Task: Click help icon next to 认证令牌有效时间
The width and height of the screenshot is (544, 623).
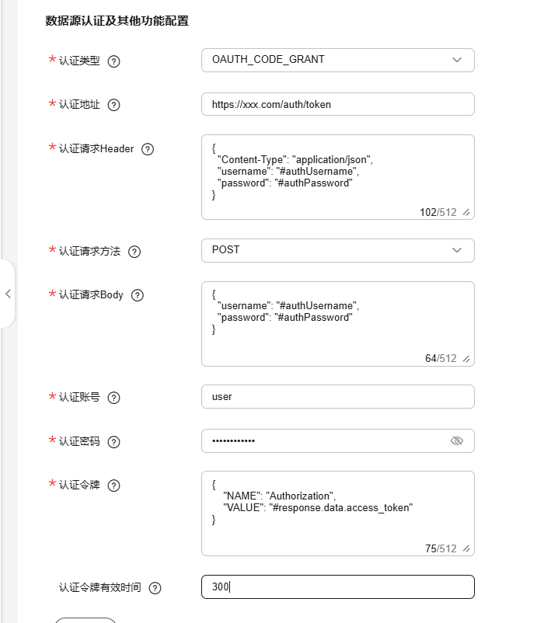Action: (155, 588)
